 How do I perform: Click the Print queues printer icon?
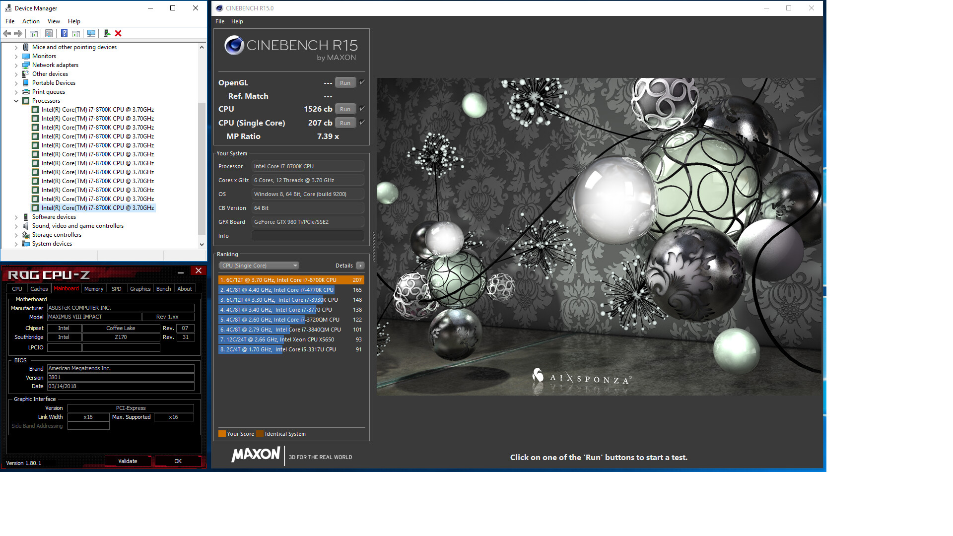[x=26, y=92]
